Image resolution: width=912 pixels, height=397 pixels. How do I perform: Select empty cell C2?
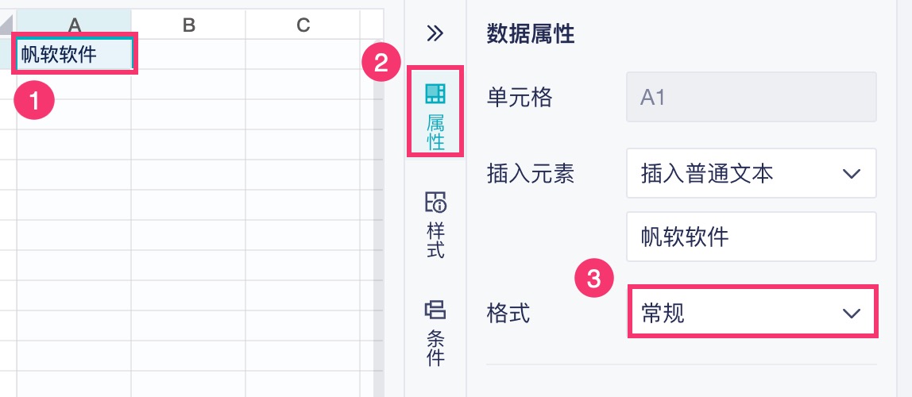(303, 84)
